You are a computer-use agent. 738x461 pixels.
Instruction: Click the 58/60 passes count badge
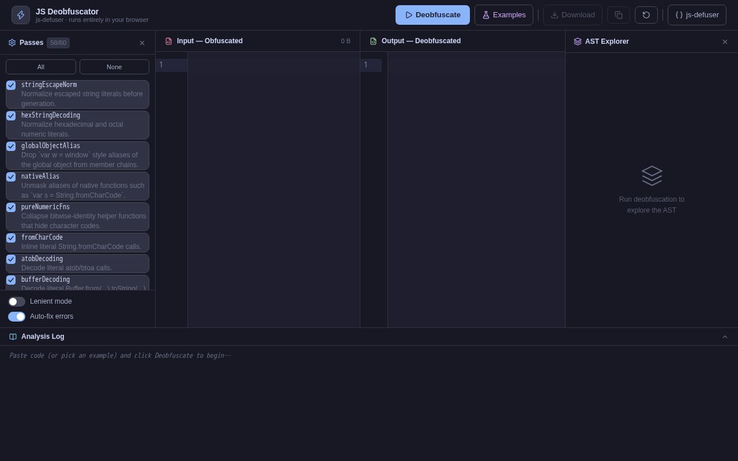pyautogui.click(x=58, y=43)
